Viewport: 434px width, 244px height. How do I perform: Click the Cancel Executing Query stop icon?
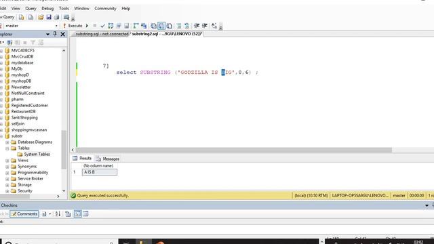(95, 26)
